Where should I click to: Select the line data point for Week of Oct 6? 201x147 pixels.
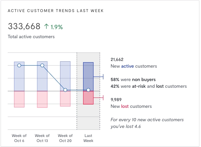19,65
